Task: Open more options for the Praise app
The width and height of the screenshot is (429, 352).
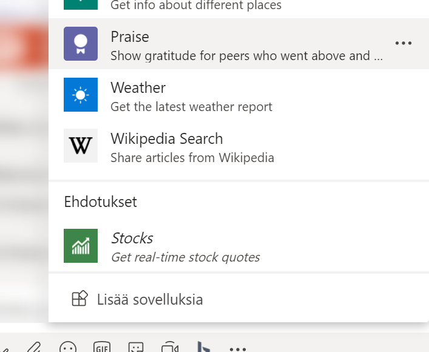Action: [x=403, y=44]
